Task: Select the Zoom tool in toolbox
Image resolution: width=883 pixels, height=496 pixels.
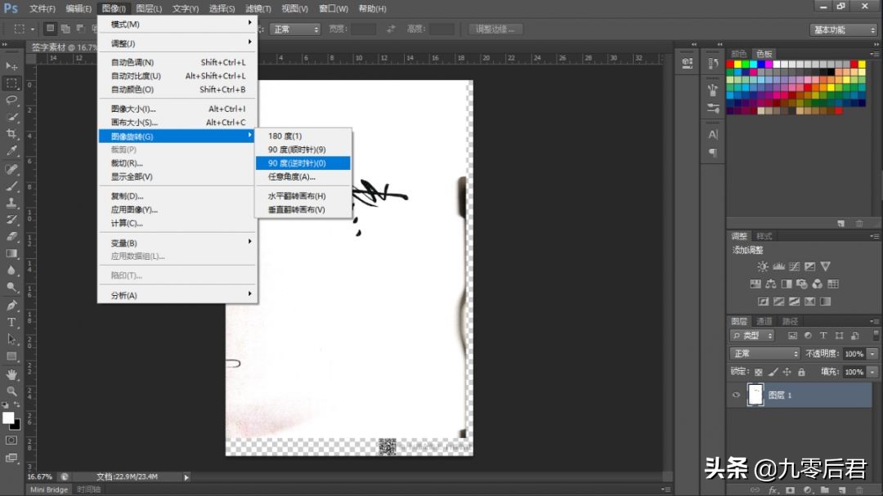Action: click(11, 391)
